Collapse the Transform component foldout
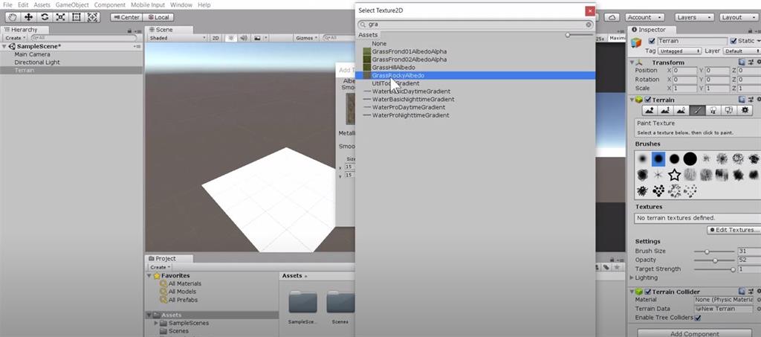 click(632, 62)
